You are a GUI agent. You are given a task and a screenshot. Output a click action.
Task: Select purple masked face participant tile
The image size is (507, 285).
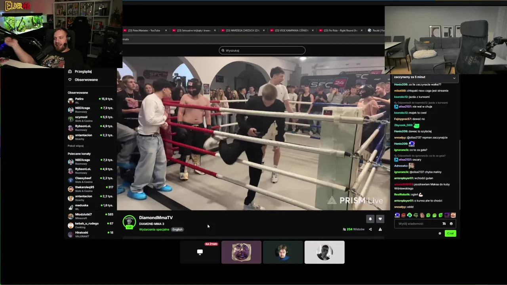pos(241,252)
